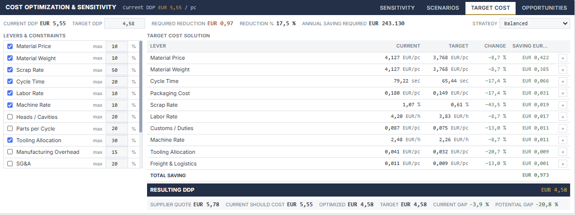This screenshot has width=575, height=215.
Task: Click the SAVING EUR column header
Action: tap(530, 46)
